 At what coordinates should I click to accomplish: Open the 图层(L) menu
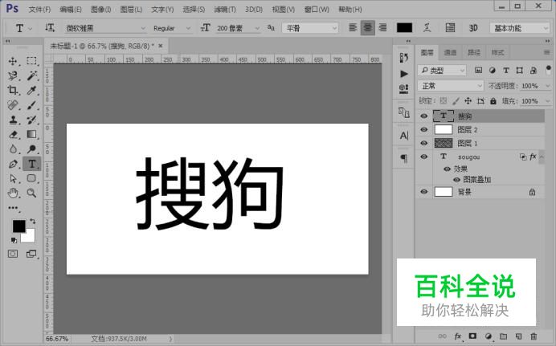[131, 10]
